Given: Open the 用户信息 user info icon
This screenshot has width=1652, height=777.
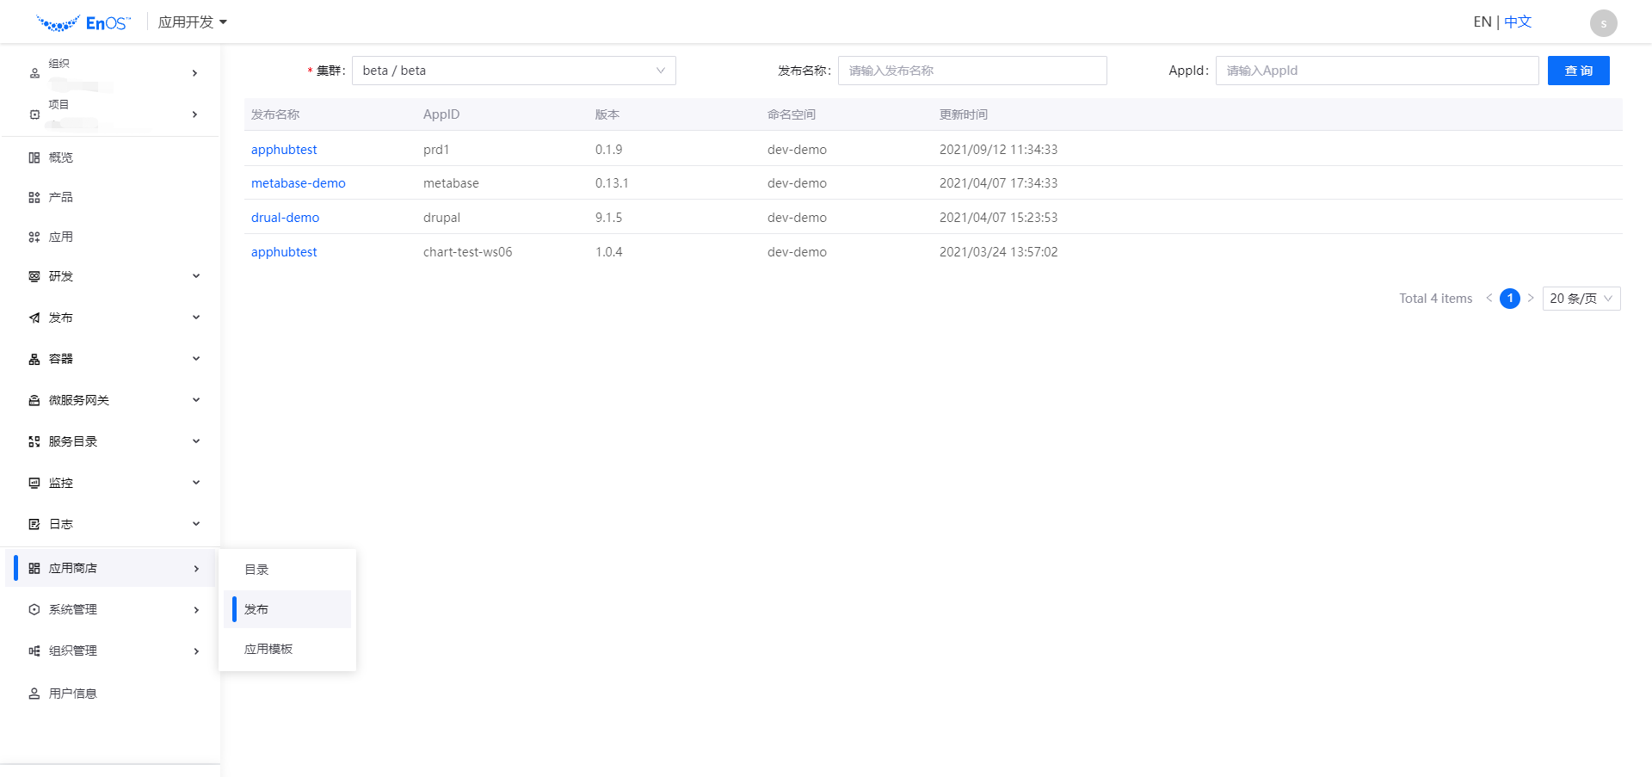Looking at the screenshot, I should click(34, 693).
